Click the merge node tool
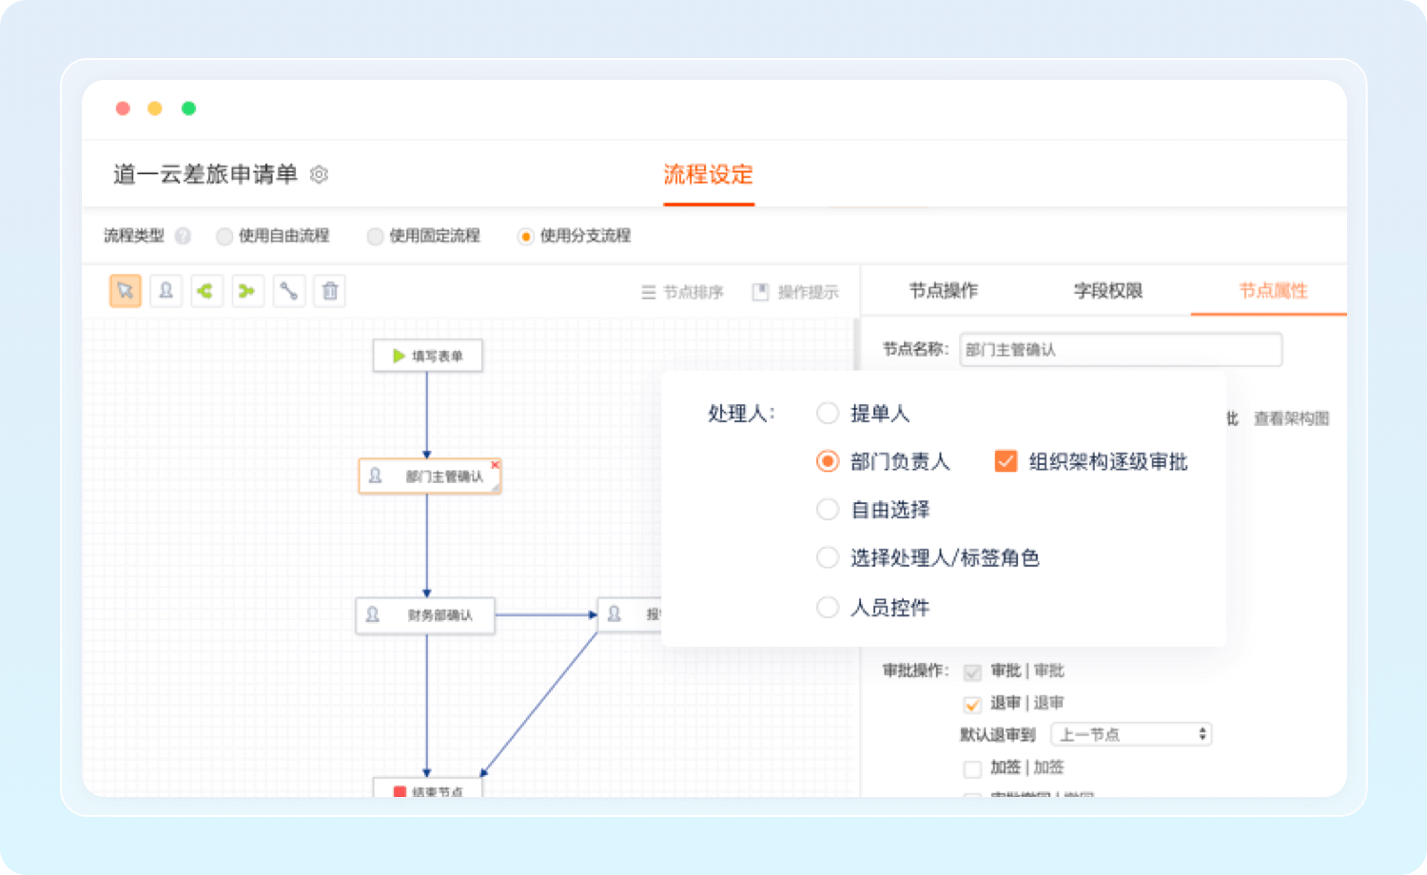Image resolution: width=1427 pixels, height=875 pixels. 246,291
